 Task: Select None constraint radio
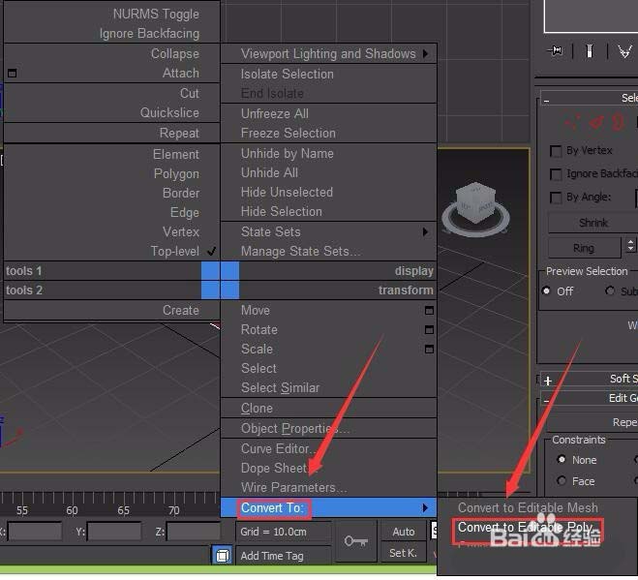pos(562,460)
